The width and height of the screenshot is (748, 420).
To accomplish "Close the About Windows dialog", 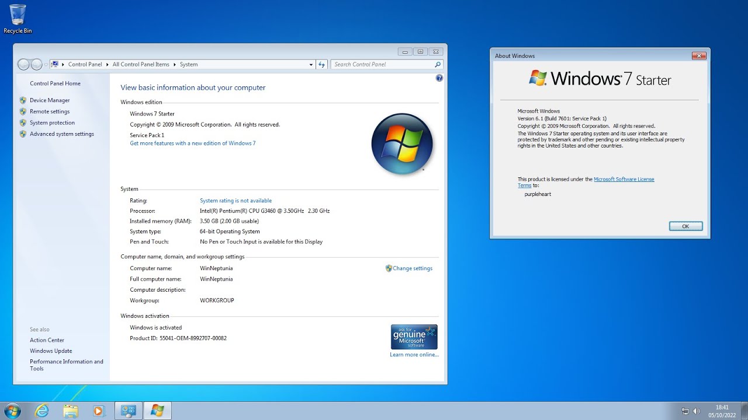I will coord(699,55).
